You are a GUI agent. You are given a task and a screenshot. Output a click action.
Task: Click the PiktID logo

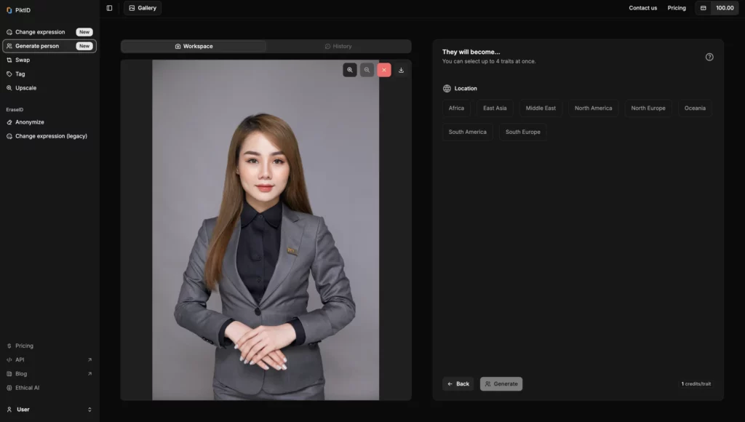tap(20, 9)
